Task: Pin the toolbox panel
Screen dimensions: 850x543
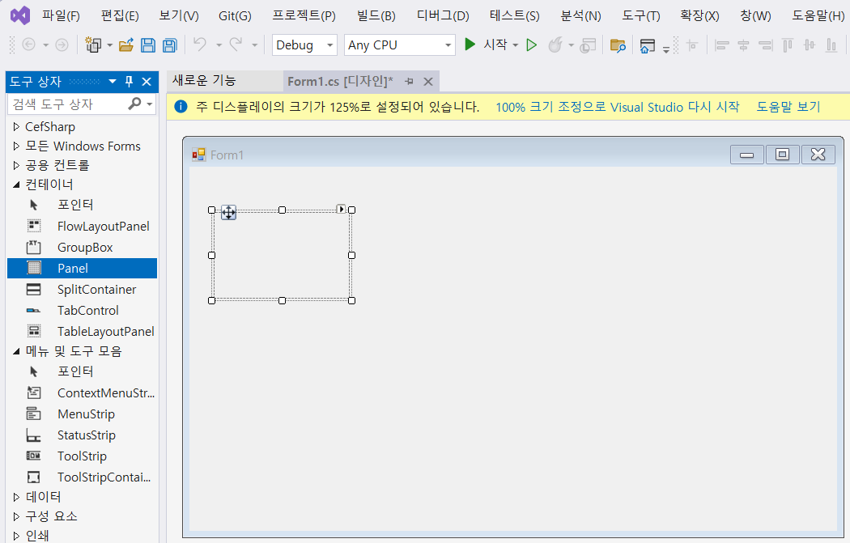Action: point(129,81)
